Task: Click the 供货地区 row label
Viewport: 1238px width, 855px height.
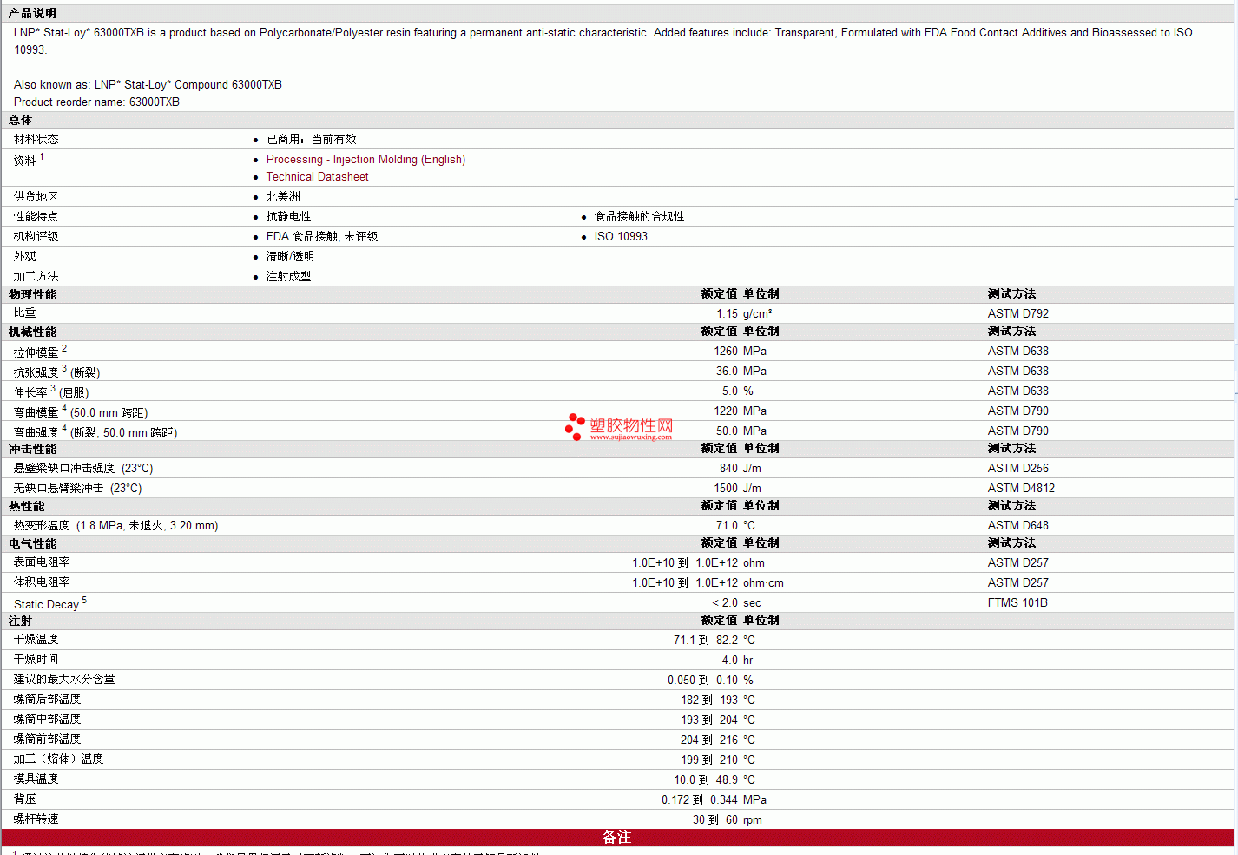Action: click(x=36, y=197)
